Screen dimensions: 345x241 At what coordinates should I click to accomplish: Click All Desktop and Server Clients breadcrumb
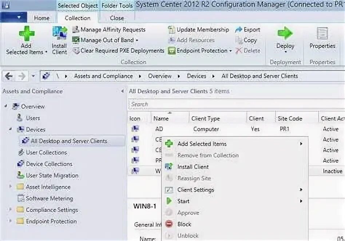[259, 76]
